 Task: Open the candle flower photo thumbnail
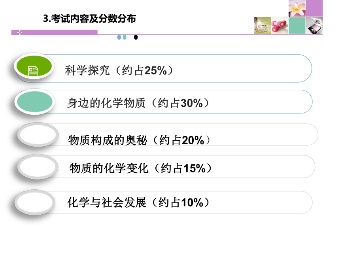pyautogui.click(x=297, y=8)
